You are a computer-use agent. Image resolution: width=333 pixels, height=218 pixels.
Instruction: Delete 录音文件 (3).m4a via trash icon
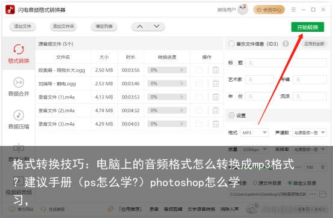216,124
